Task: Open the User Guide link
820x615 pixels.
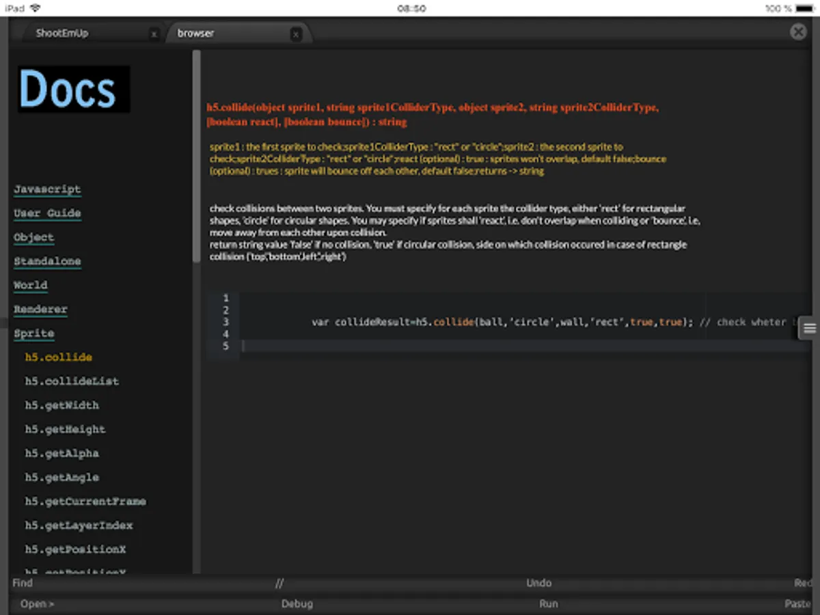Action: coord(47,213)
